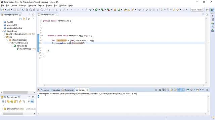Open dropdown arrow next to Run button
215x120 pixels.
pos(99,10)
